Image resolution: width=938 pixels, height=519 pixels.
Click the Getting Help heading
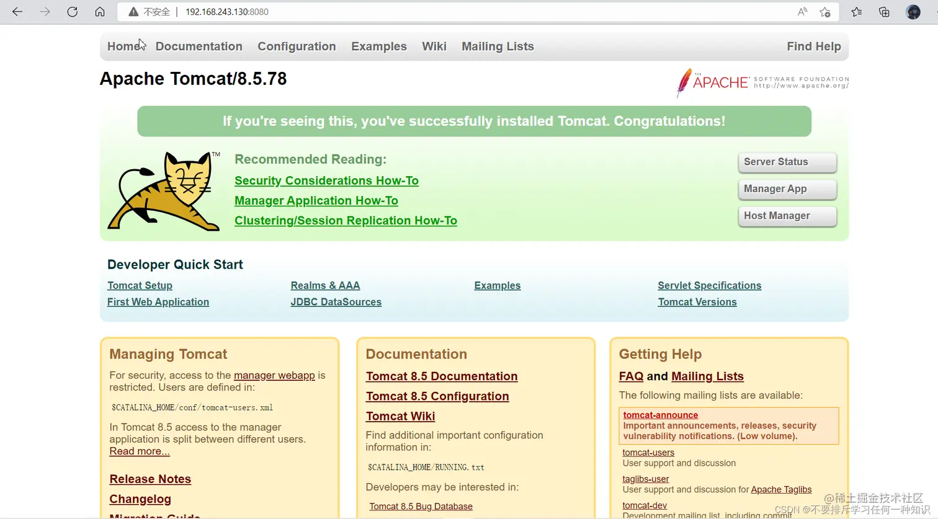tap(660, 354)
